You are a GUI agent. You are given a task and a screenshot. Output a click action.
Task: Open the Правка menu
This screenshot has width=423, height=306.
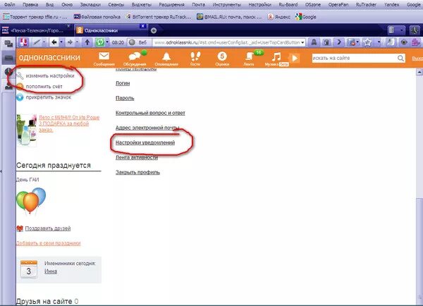pos(30,5)
